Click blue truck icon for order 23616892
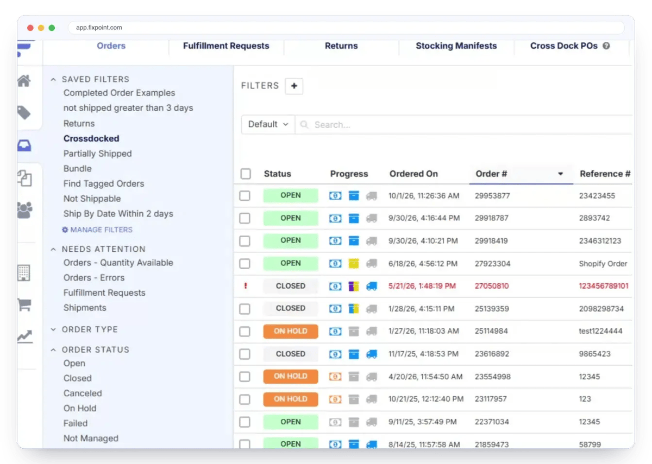652x464 pixels. (372, 354)
